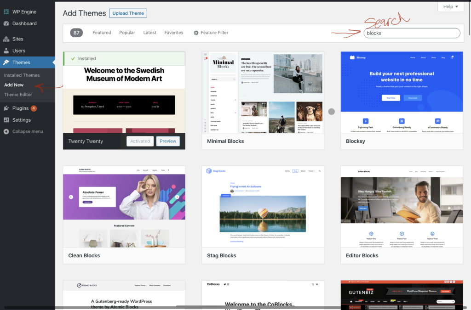The height and width of the screenshot is (310, 471).
Task: Show Latest themes
Action: click(x=149, y=33)
